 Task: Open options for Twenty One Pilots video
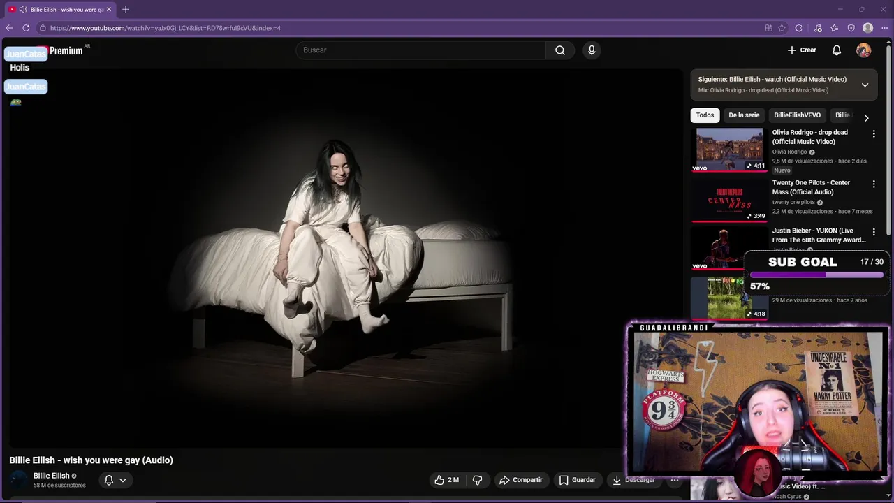(874, 184)
